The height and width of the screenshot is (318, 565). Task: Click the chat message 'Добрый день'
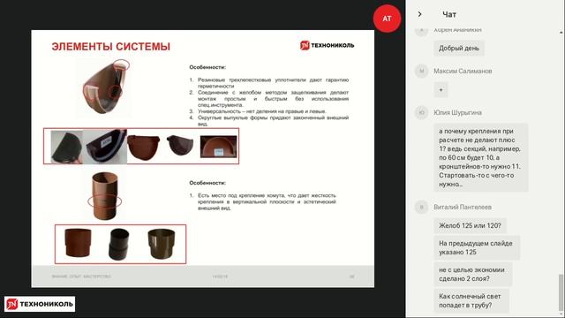[459, 48]
